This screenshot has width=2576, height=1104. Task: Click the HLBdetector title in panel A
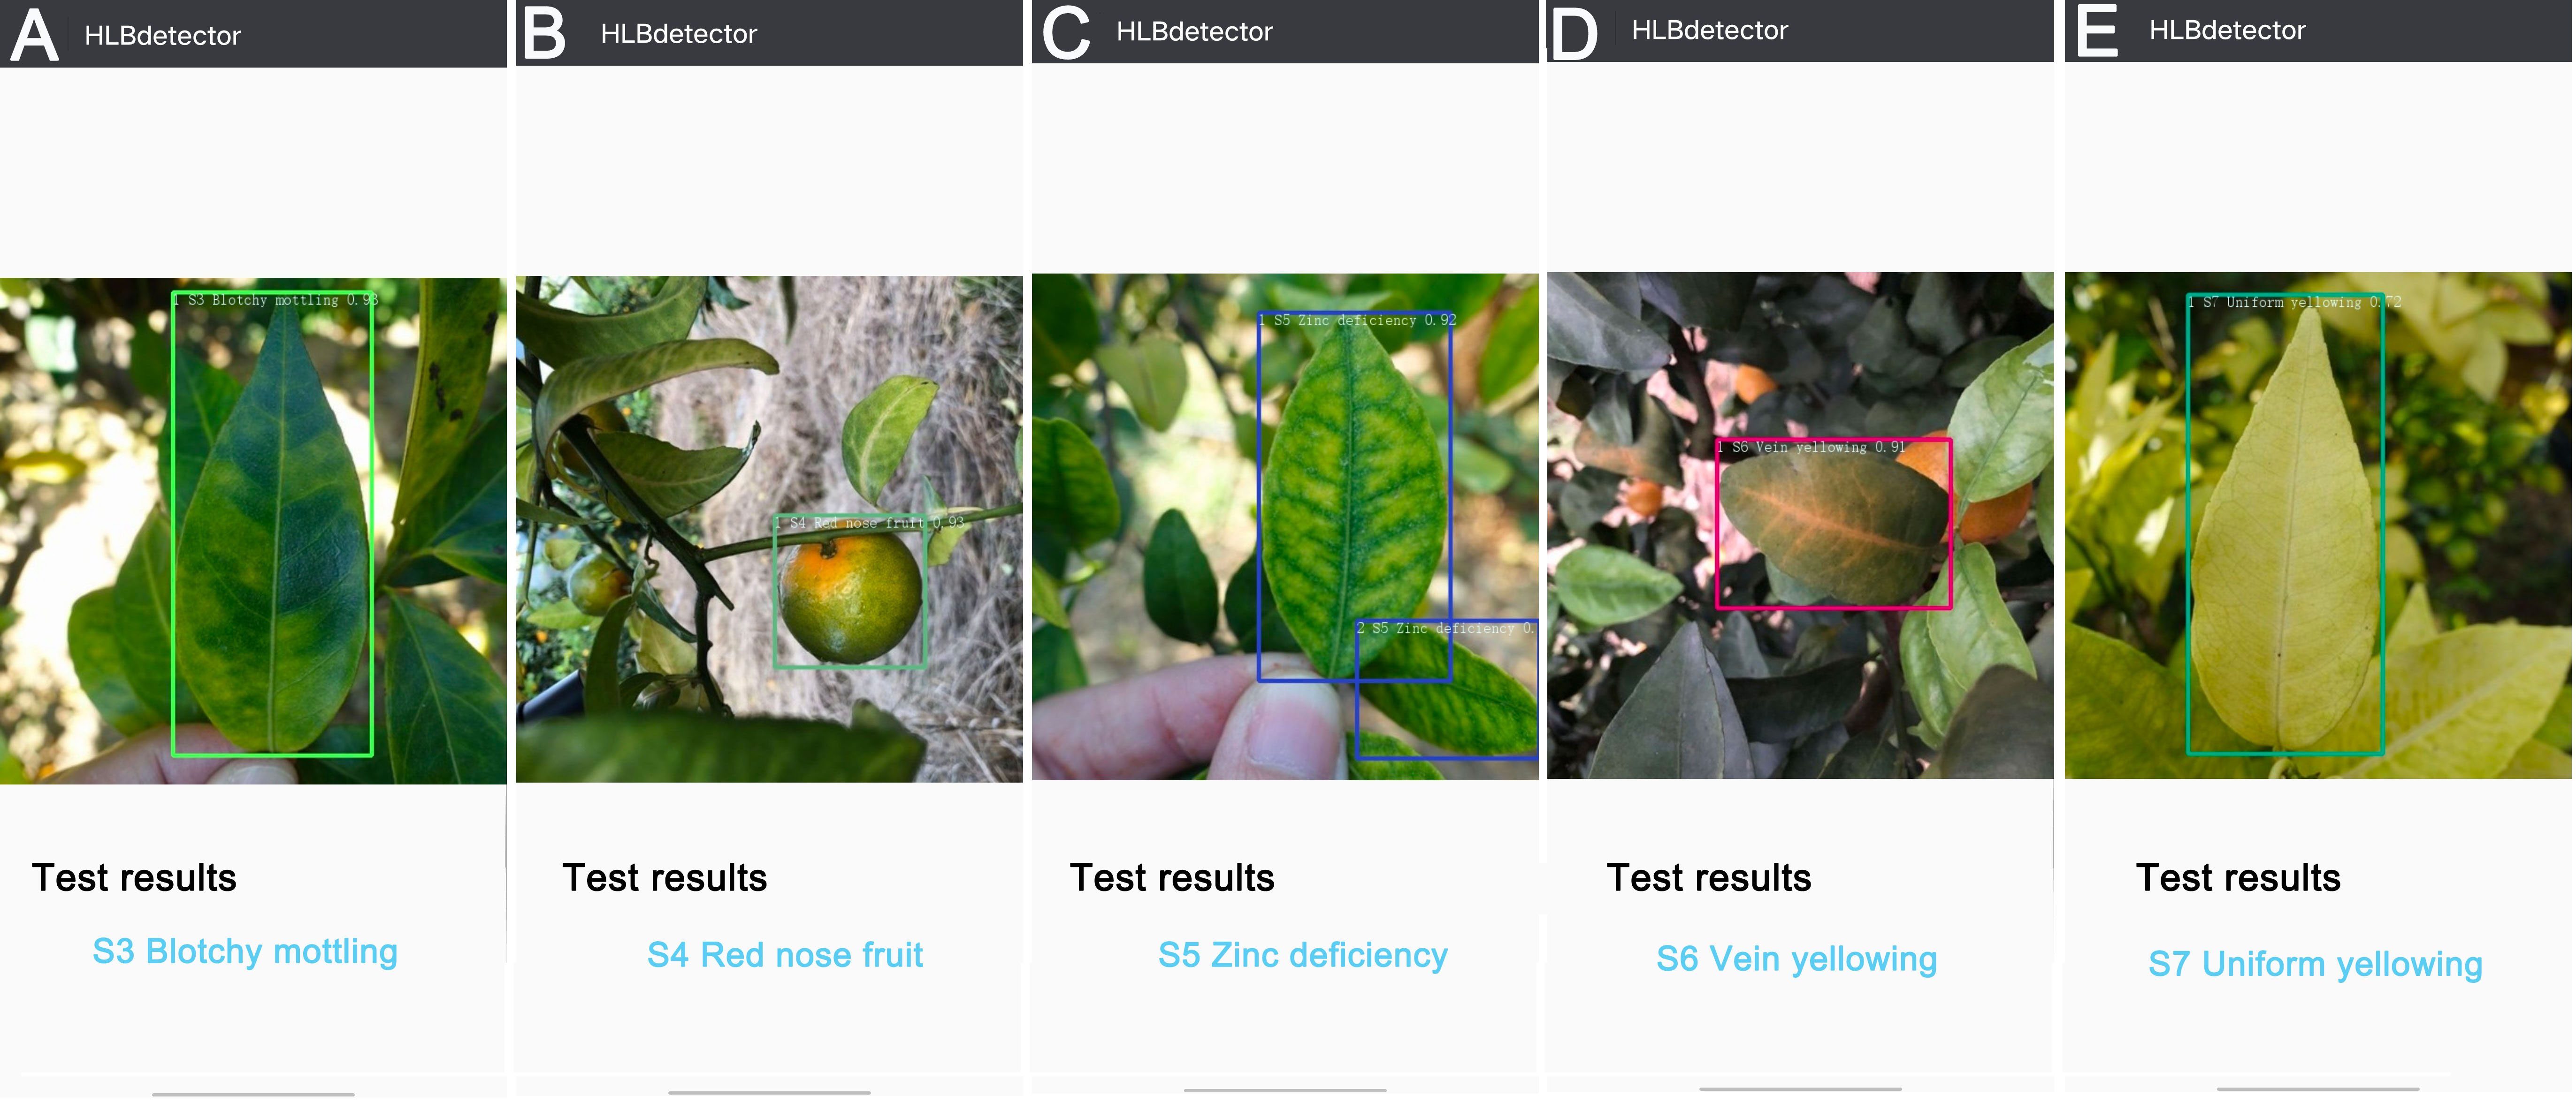point(163,36)
